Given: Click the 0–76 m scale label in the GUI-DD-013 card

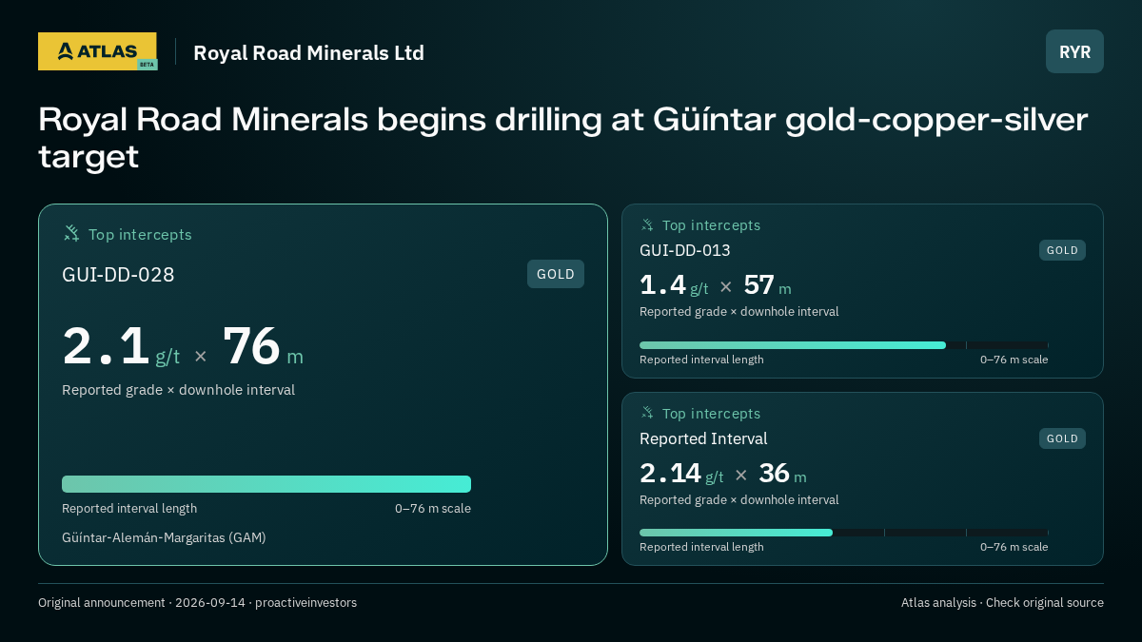Looking at the screenshot, I should point(1014,360).
